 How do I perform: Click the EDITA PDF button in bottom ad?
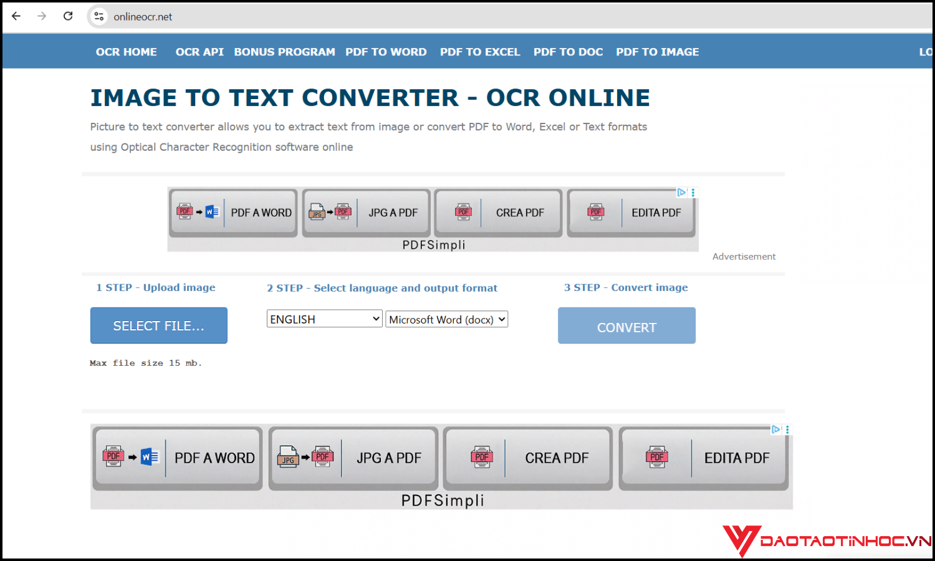[703, 458]
